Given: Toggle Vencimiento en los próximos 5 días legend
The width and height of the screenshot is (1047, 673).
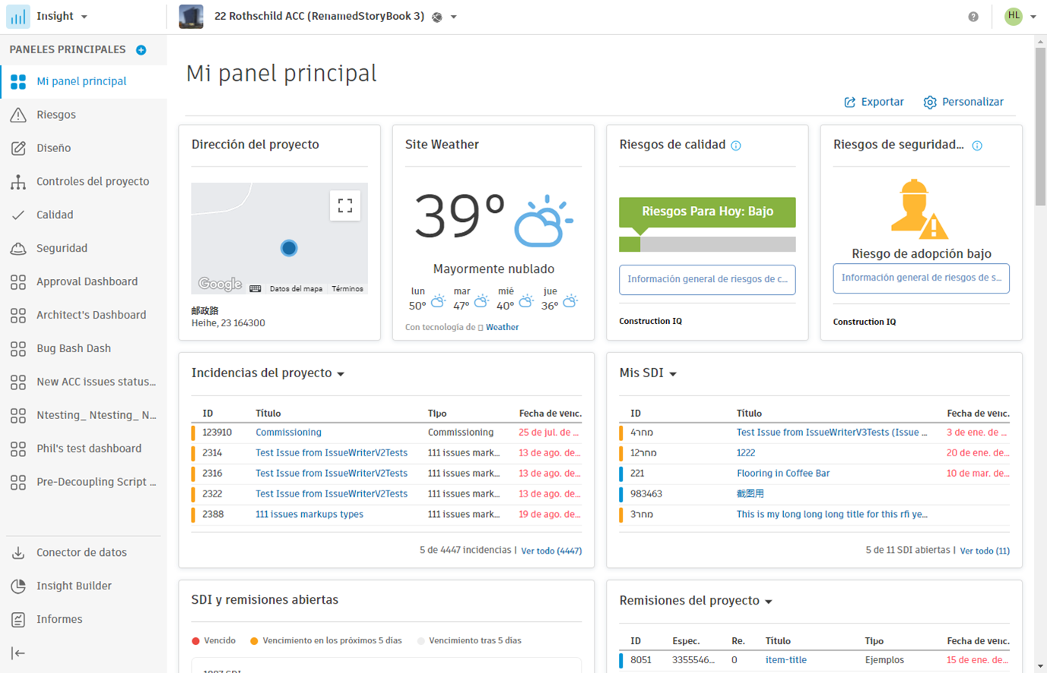Looking at the screenshot, I should 325,640.
